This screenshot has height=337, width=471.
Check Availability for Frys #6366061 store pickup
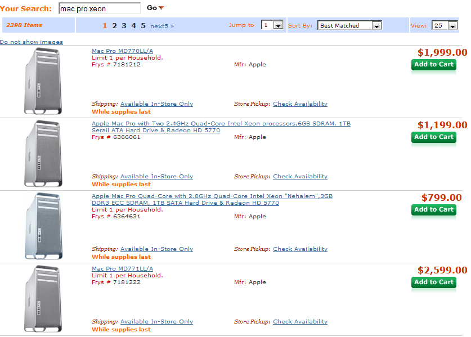[300, 177]
